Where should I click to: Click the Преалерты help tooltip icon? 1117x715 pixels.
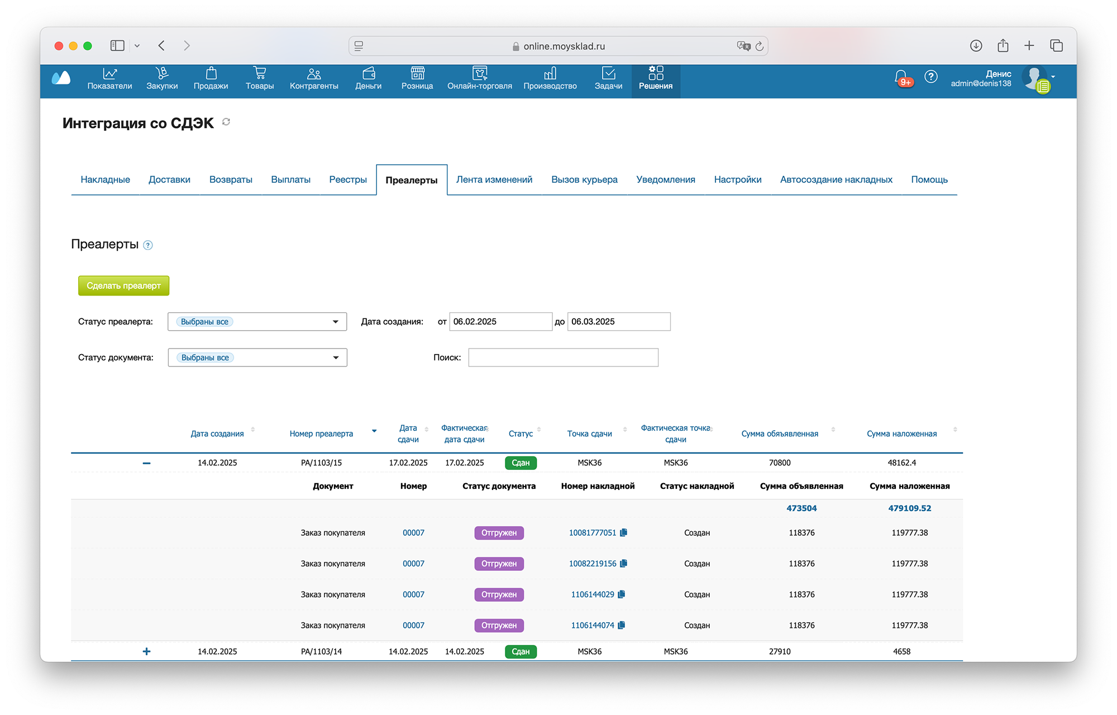coord(148,245)
